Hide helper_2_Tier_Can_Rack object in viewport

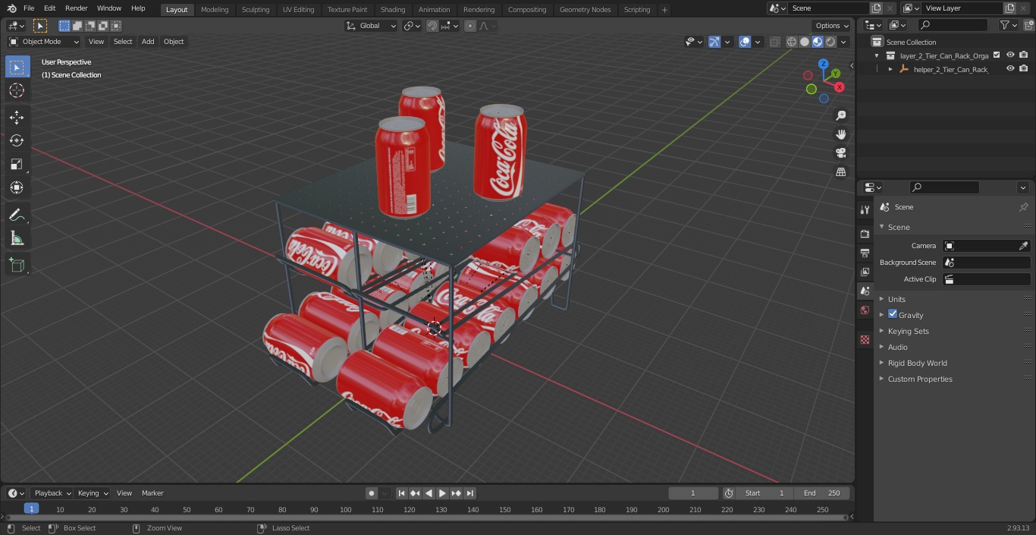click(x=1010, y=69)
